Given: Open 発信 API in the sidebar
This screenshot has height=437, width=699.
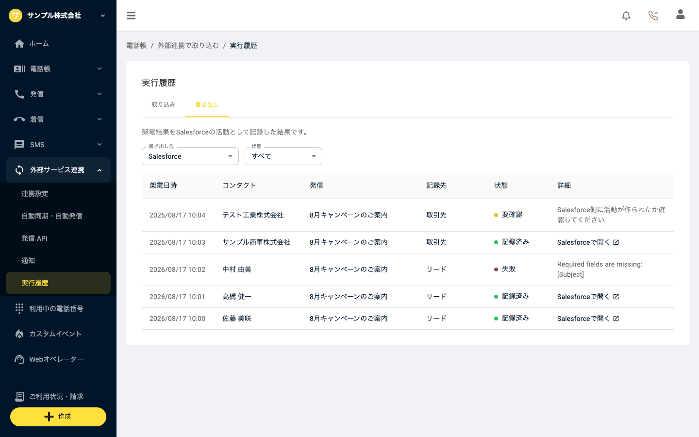Looking at the screenshot, I should pos(58,238).
